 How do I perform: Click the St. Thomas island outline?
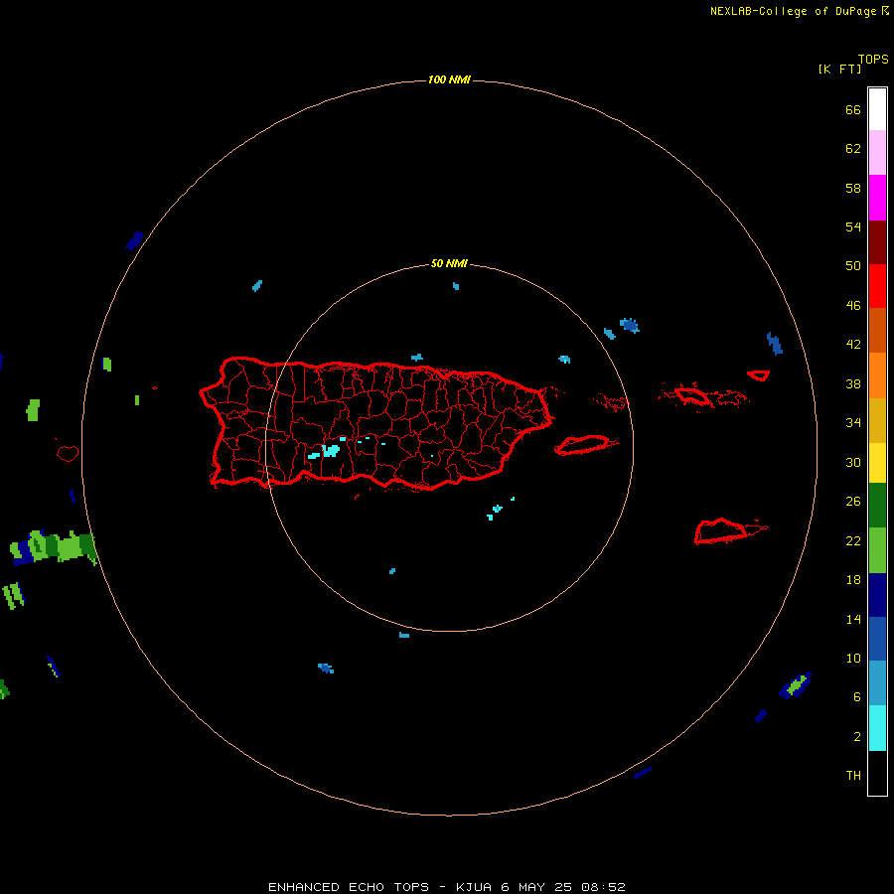692,395
